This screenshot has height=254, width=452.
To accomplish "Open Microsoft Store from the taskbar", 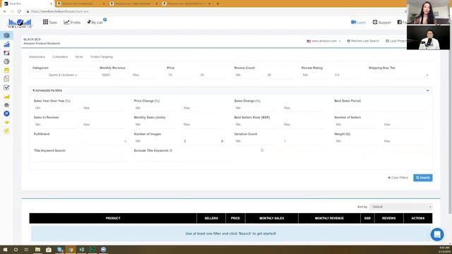I will coord(49,249).
